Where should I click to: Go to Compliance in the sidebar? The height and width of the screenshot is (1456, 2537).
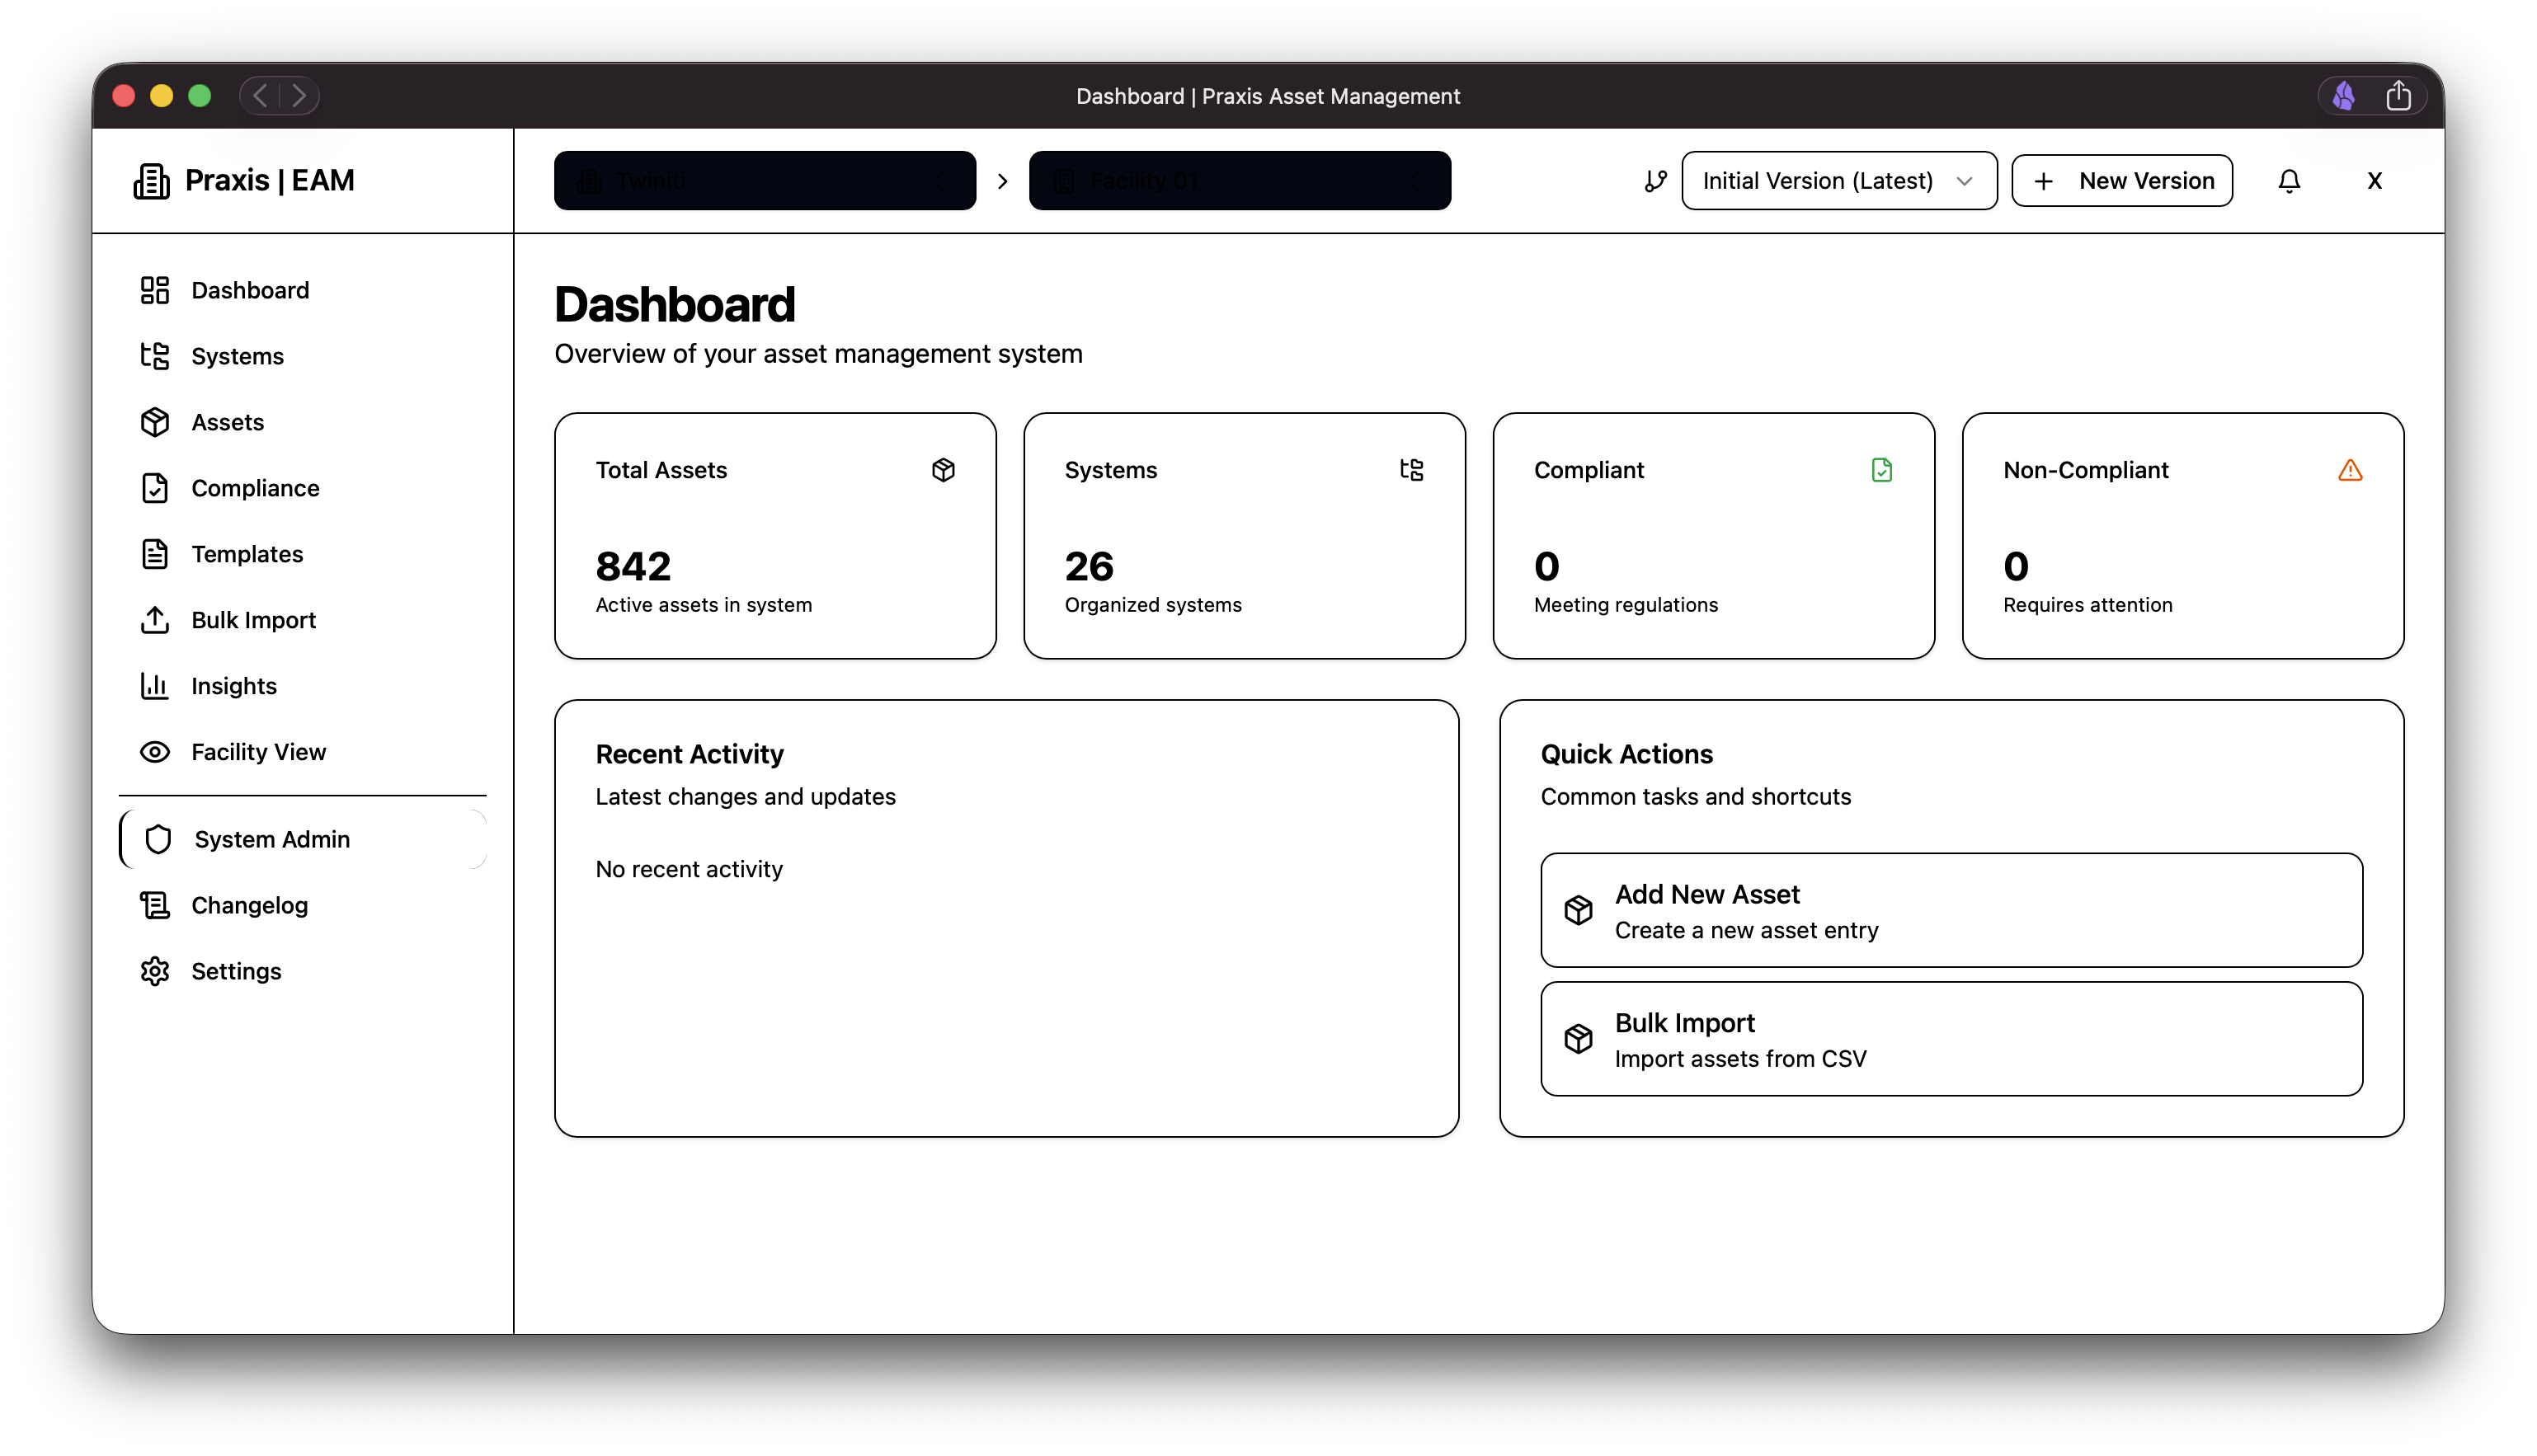coord(255,488)
